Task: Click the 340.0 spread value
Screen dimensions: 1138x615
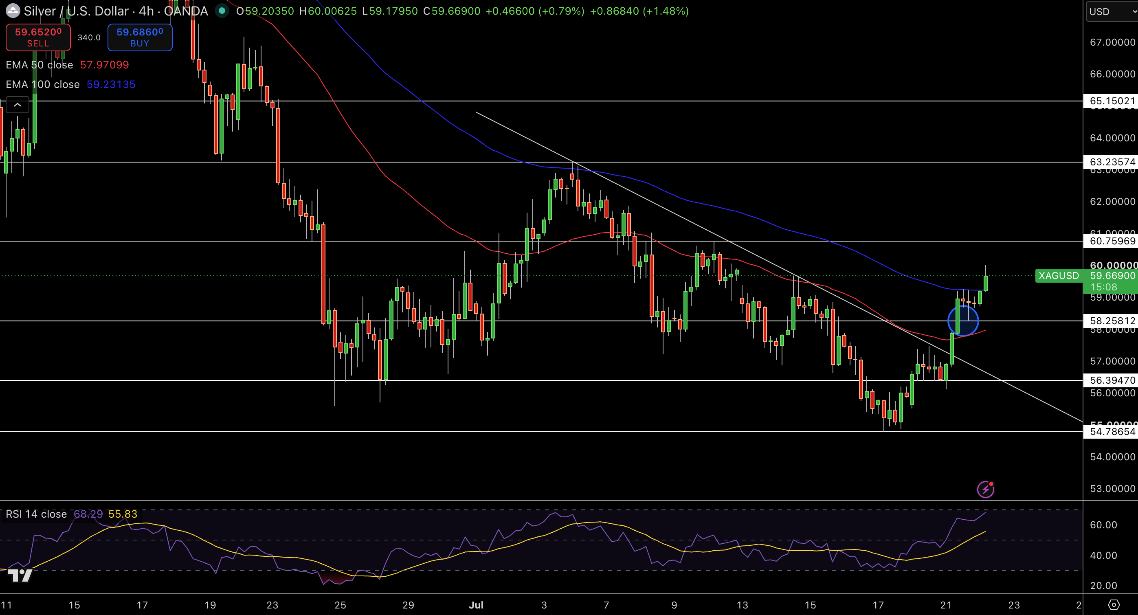Action: point(89,37)
